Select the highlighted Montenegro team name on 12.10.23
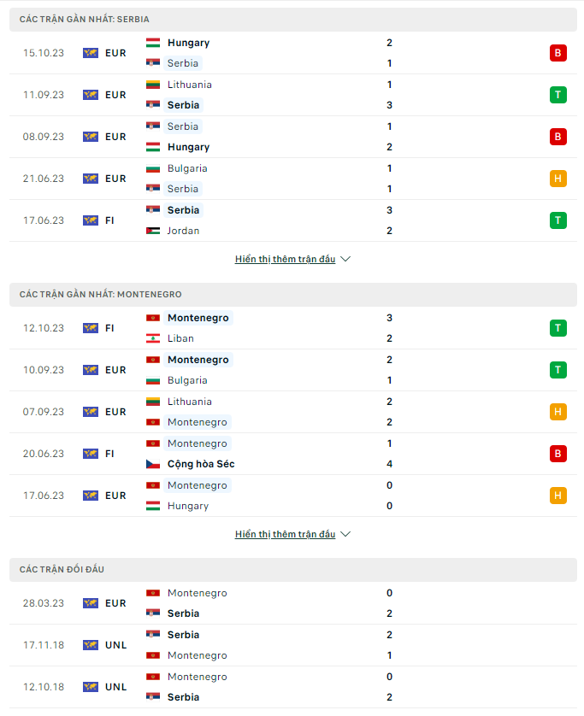584x716 pixels. coord(198,318)
